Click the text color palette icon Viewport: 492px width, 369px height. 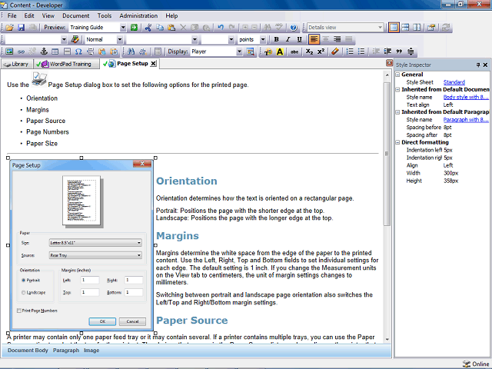click(x=268, y=52)
